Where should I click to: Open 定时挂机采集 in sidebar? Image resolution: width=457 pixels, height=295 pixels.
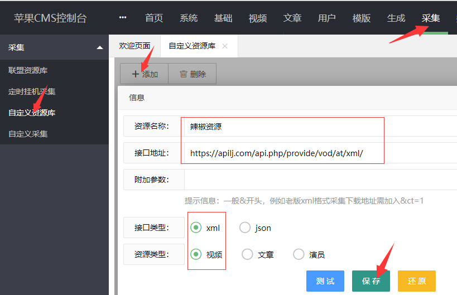point(32,91)
